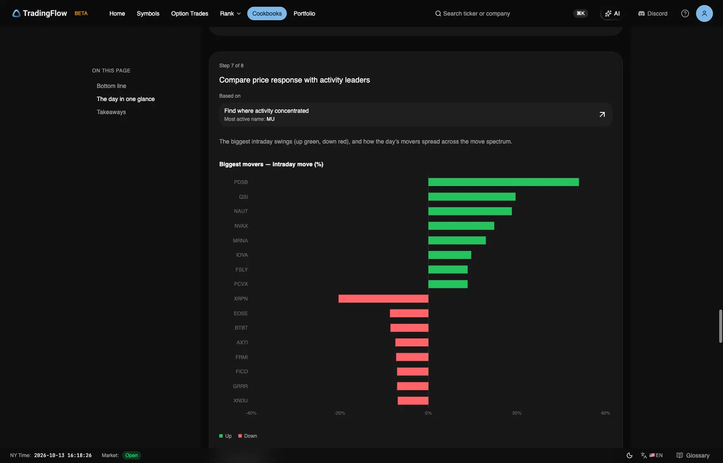Open the user profile avatar
Screen dimensions: 723x463
tap(704, 13)
